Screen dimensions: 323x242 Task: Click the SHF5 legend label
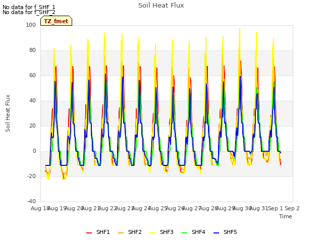(230, 232)
